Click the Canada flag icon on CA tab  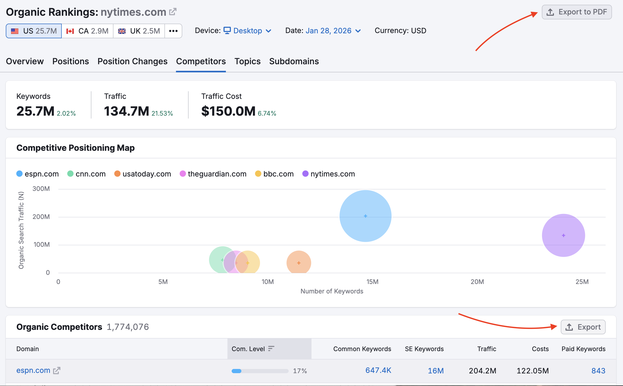tap(70, 31)
